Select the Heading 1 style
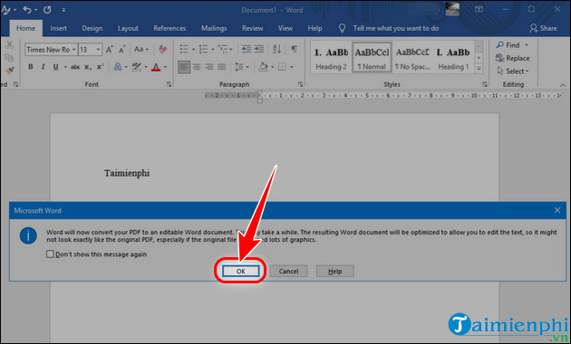571x344 pixels. click(453, 58)
